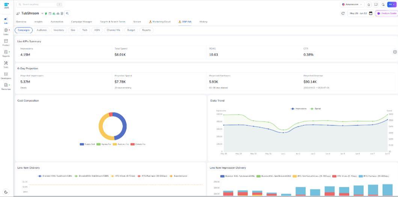The width and height of the screenshot is (398, 197).
Task: Click the $6.01K Total Spend value
Action: coord(120,55)
